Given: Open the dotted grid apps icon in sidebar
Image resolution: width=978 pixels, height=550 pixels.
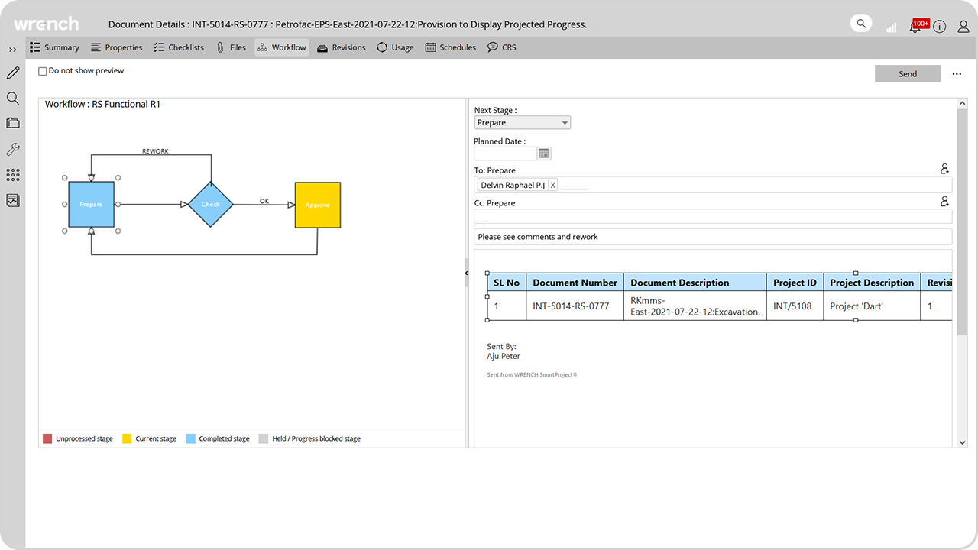Looking at the screenshot, I should (x=13, y=175).
